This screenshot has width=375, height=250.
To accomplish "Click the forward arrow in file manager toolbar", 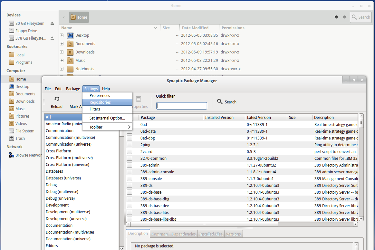I will tap(345, 17).
